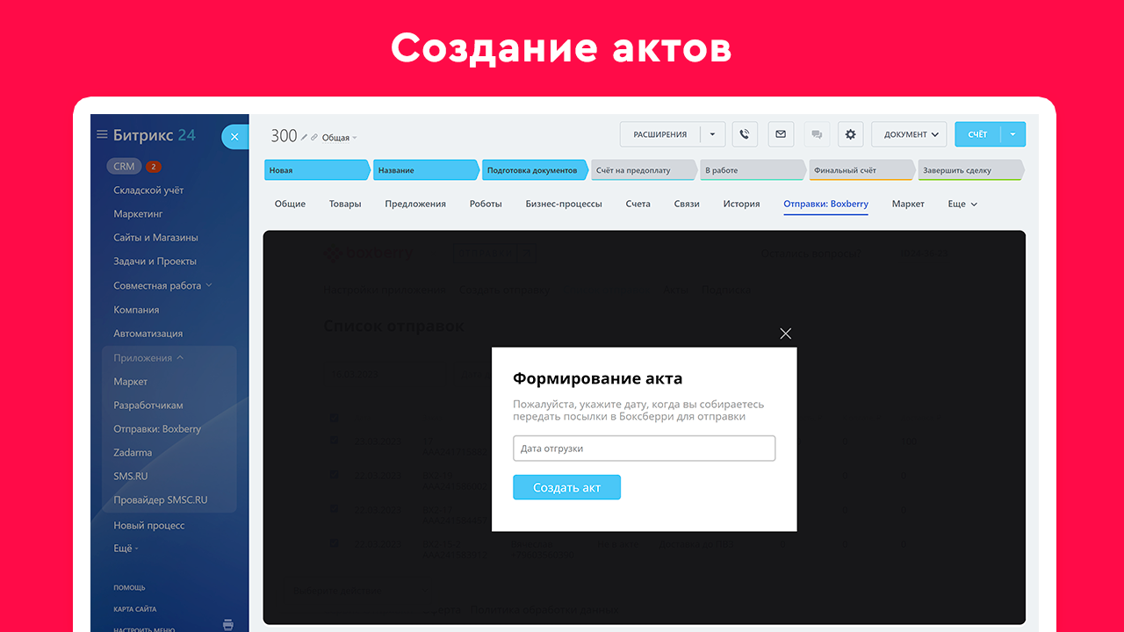Select the Отправки: Boxberry tab
1124x632 pixels.
pos(825,204)
